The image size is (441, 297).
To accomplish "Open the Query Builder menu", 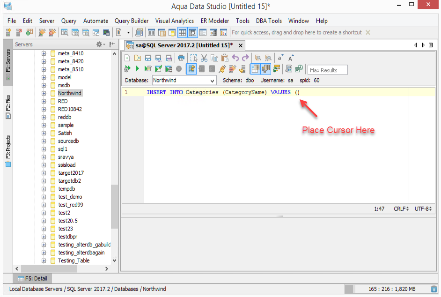I will 132,21.
